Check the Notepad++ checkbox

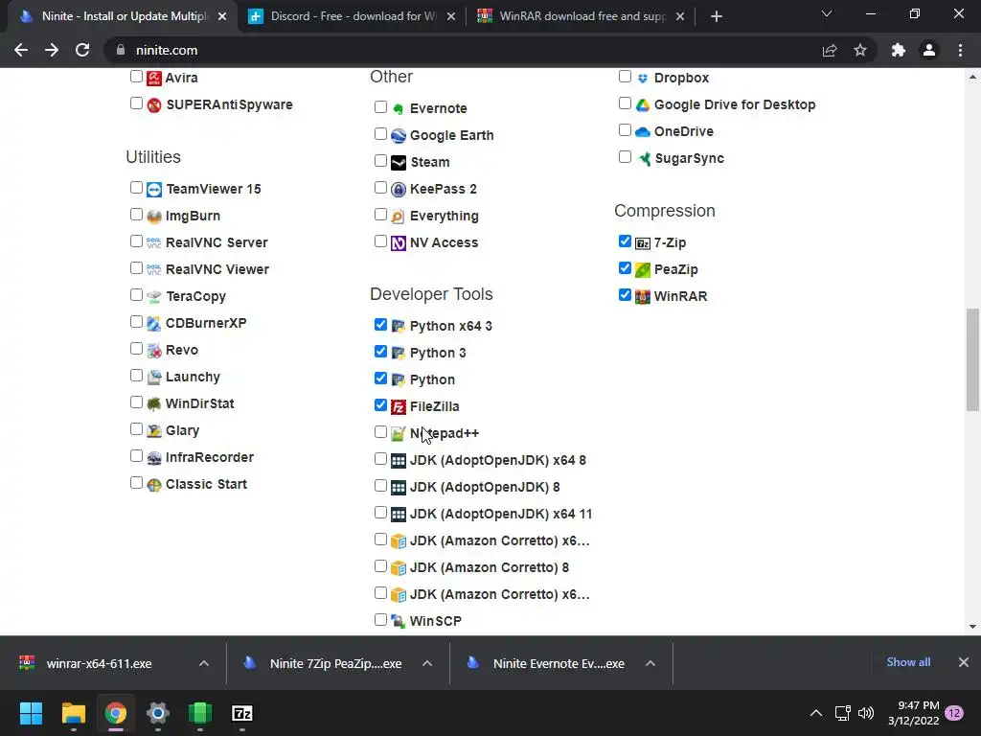tap(380, 432)
